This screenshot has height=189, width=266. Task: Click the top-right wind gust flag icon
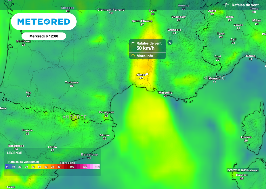[x=227, y=5]
